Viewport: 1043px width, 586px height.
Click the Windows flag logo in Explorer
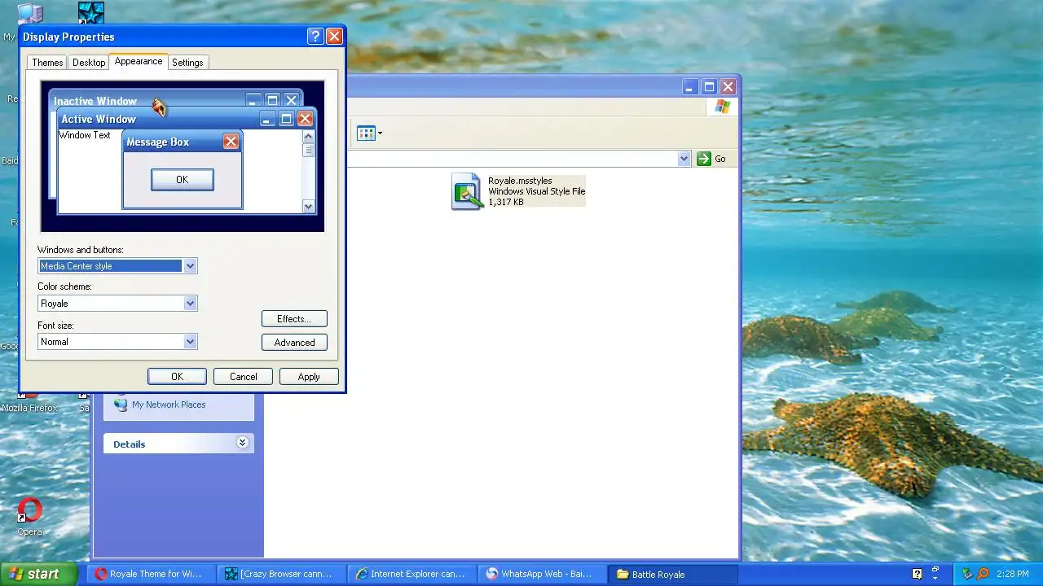coord(722,107)
